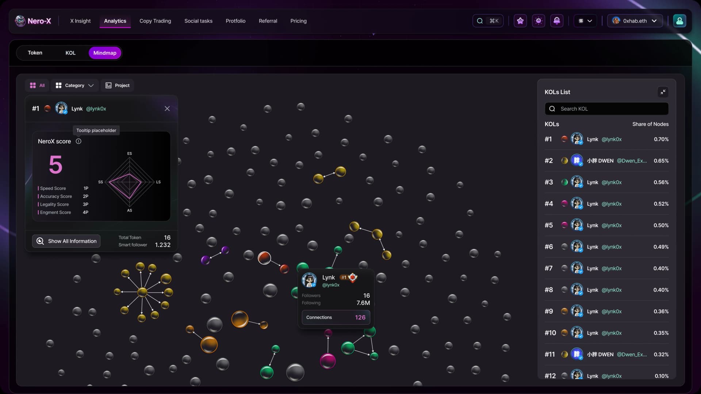Click the Nero-X logo icon
701x394 pixels.
[20, 21]
